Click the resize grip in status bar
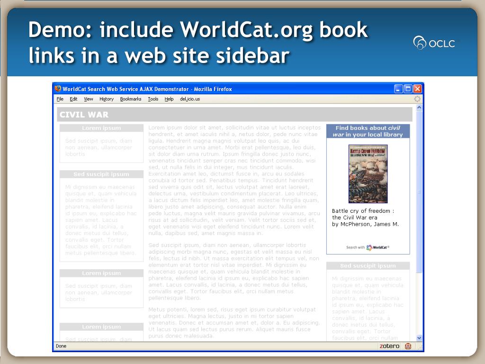Image resolution: width=485 pixels, height=364 pixels. pyautogui.click(x=421, y=347)
